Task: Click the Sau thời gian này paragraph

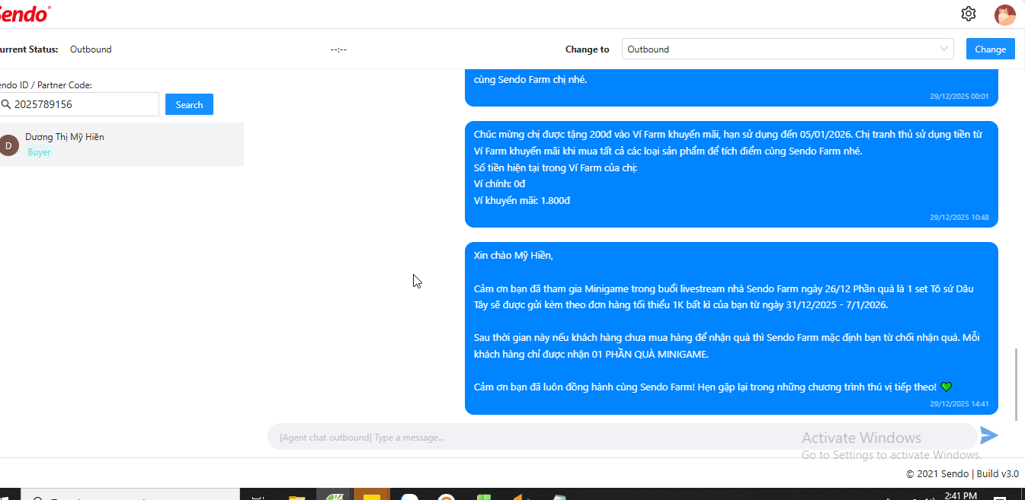Action: (726, 346)
